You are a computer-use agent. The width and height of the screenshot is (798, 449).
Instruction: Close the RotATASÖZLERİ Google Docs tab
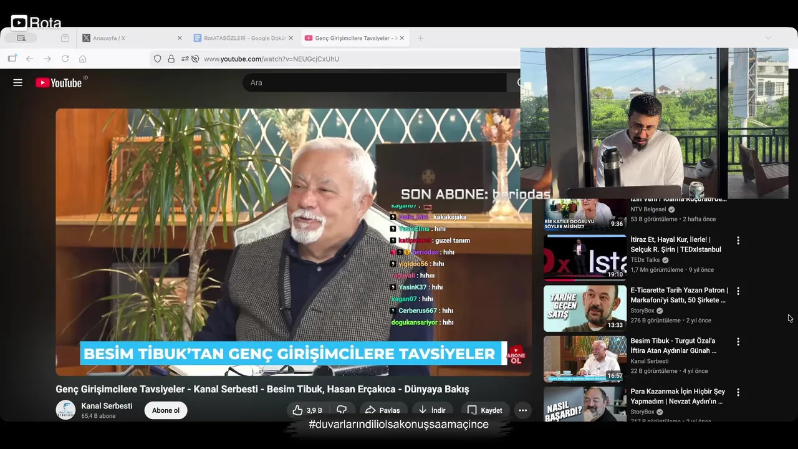pos(291,38)
